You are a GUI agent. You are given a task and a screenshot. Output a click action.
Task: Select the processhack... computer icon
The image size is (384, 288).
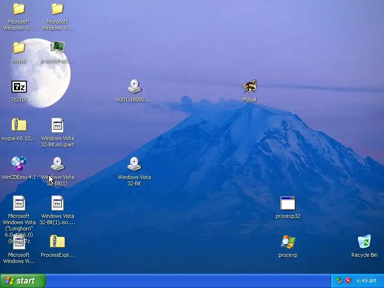57,48
